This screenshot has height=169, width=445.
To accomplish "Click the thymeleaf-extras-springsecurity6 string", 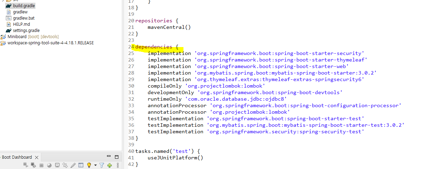I will point(279,79).
